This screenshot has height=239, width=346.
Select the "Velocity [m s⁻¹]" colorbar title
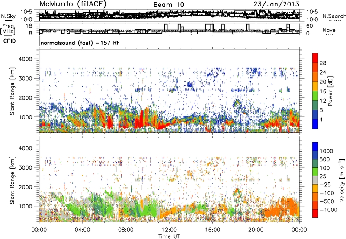tap(342, 180)
